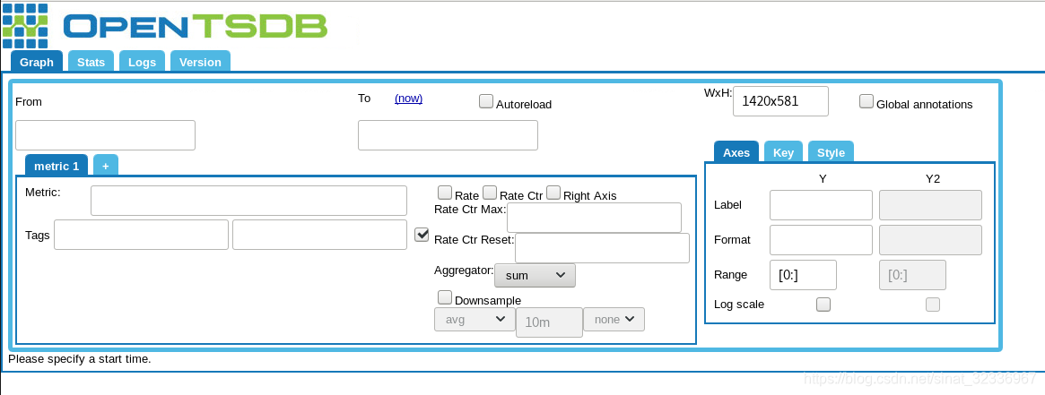Screen dimensions: 1045x395
Task: Switch to the Graph tab
Action: coord(37,62)
